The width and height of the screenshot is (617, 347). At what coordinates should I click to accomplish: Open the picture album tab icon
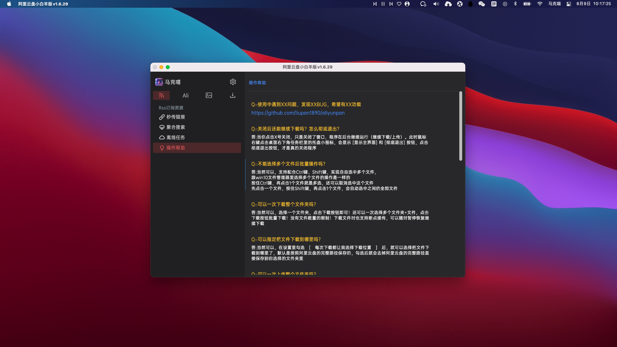tap(209, 95)
